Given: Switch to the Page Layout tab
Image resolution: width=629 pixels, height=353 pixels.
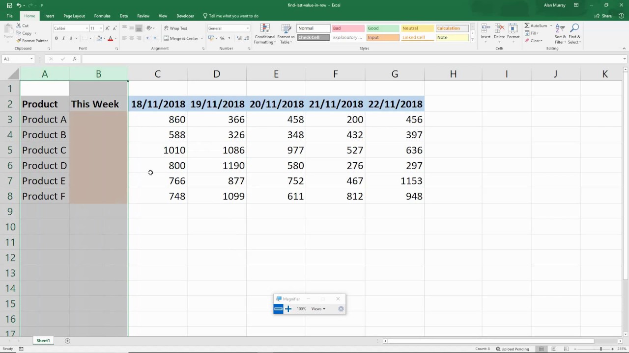Looking at the screenshot, I should tap(74, 16).
